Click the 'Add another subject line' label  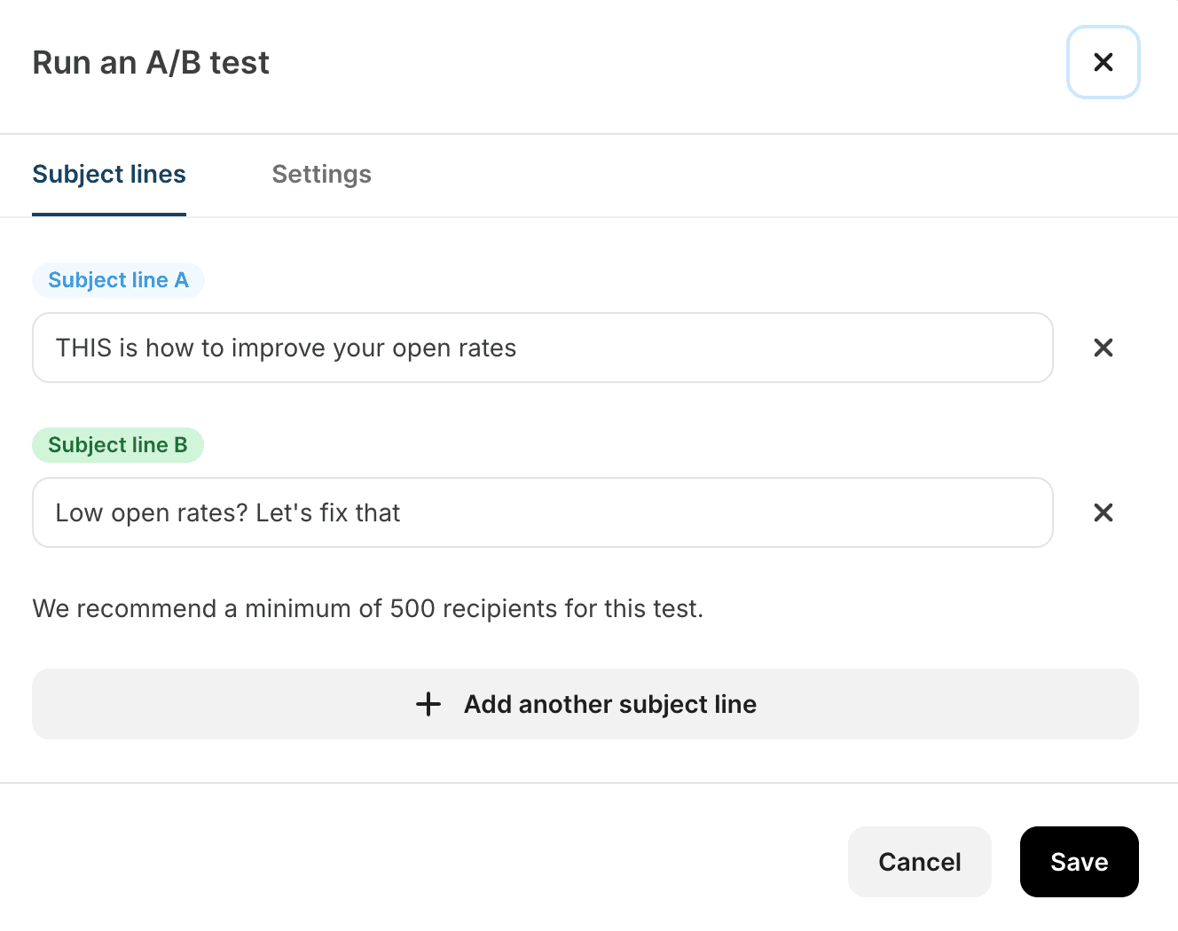(609, 704)
